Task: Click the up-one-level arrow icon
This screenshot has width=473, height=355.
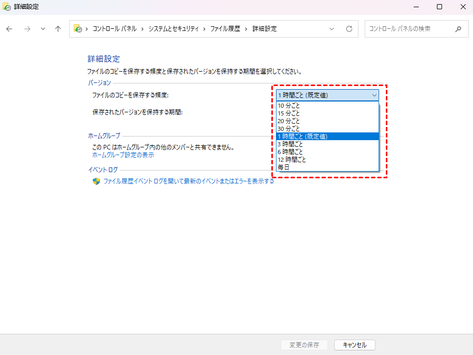Action: 58,29
